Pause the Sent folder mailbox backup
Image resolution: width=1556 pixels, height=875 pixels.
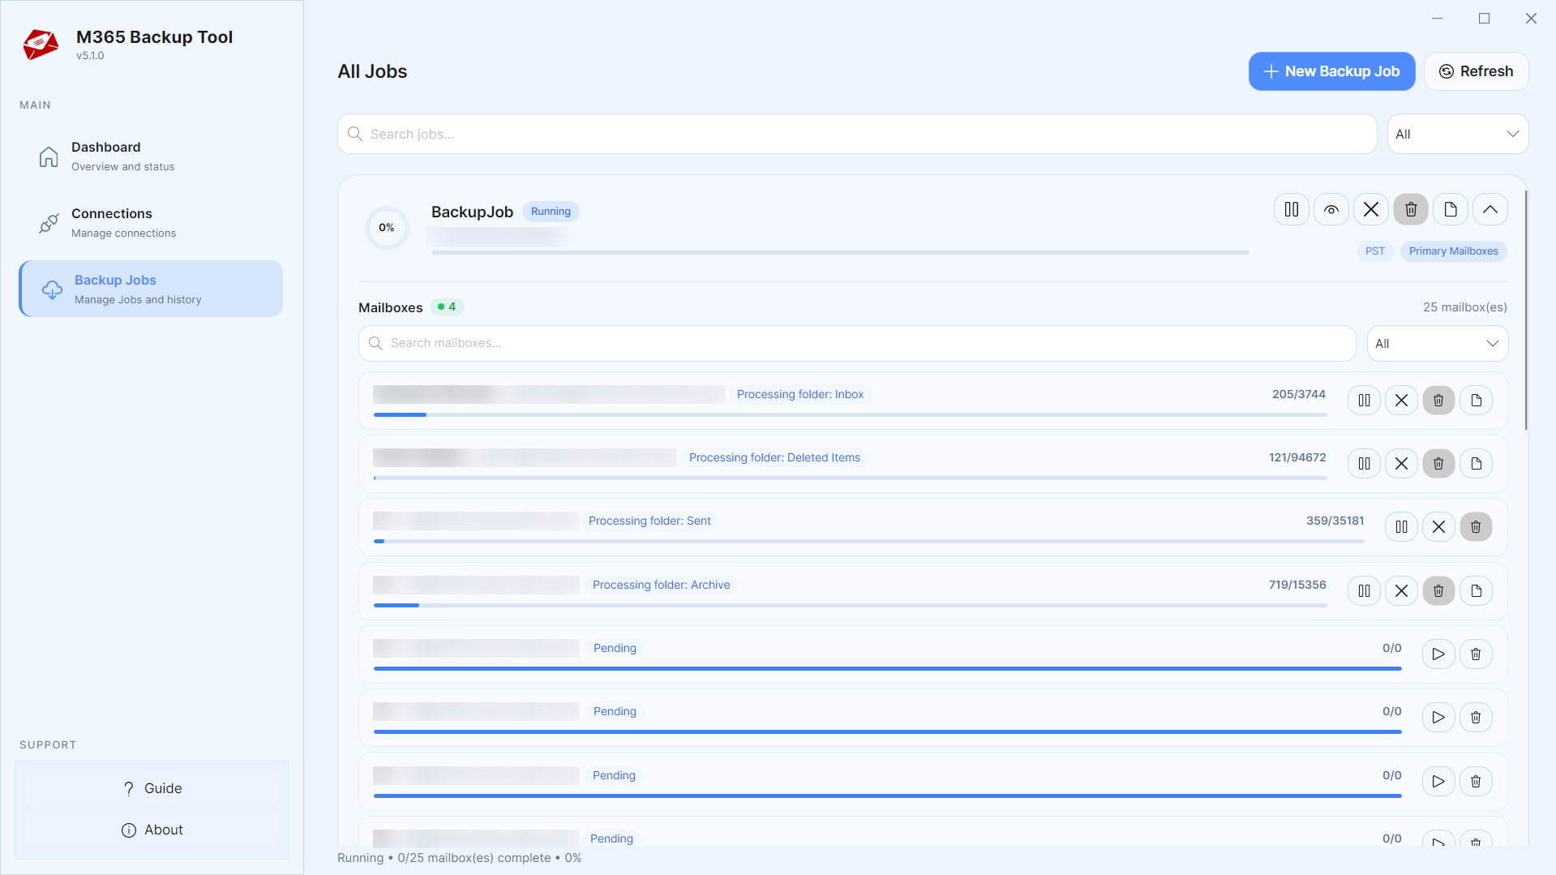1402,527
